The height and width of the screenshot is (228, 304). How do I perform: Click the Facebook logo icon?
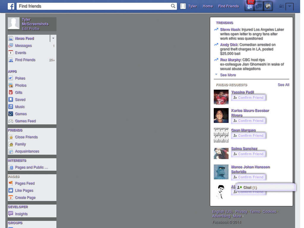(x=11, y=6)
